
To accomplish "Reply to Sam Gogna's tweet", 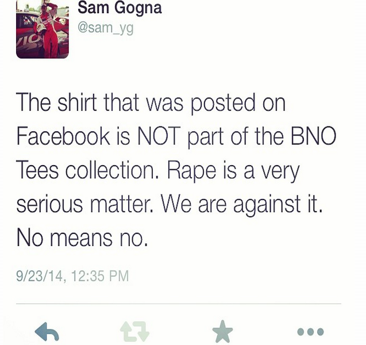I will pyautogui.click(x=47, y=332).
